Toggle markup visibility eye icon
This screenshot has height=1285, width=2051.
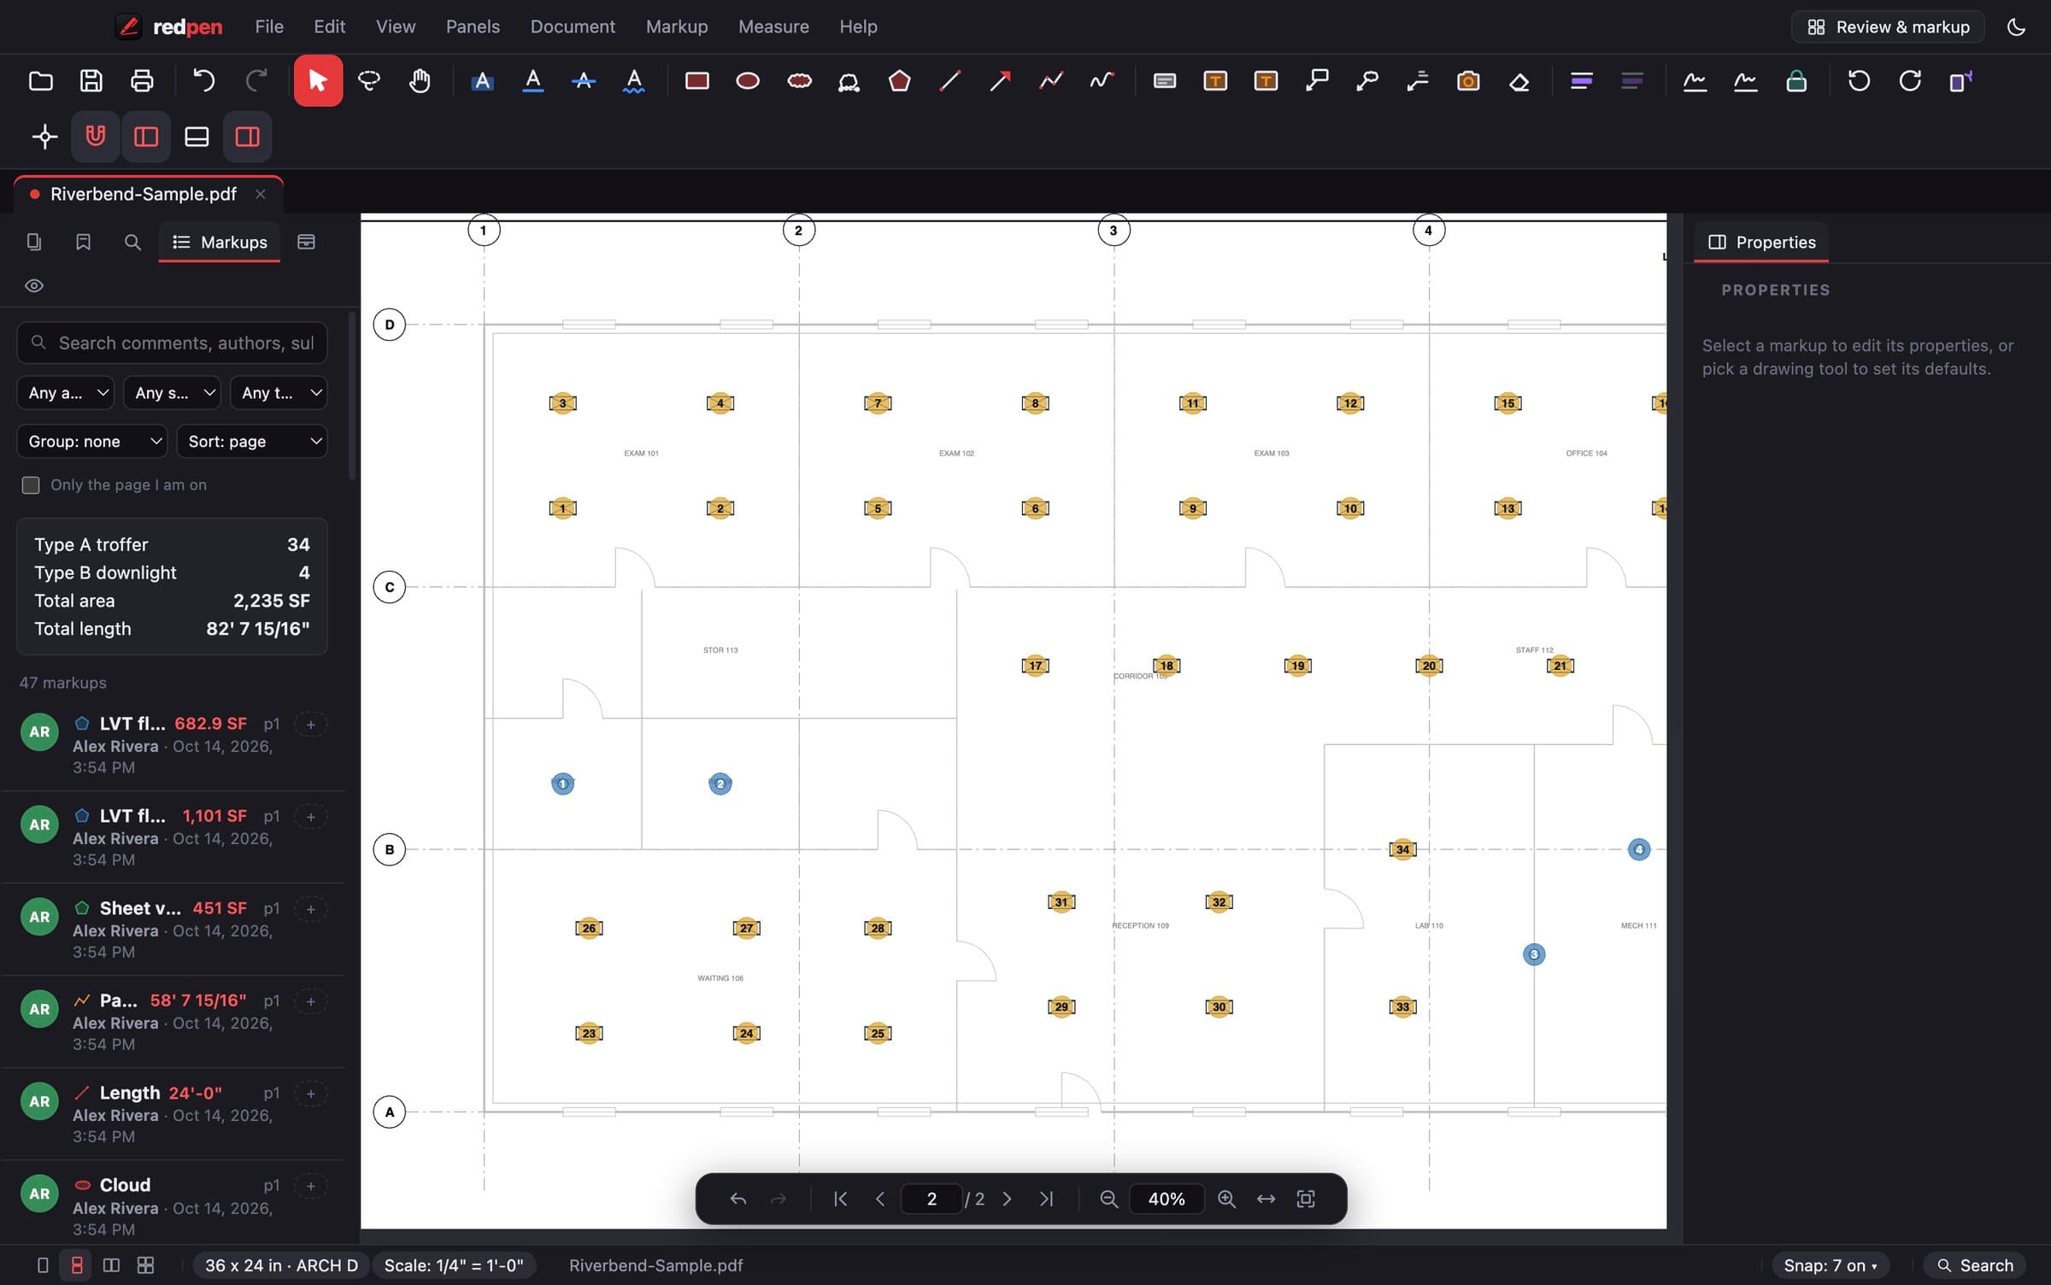[x=34, y=285]
